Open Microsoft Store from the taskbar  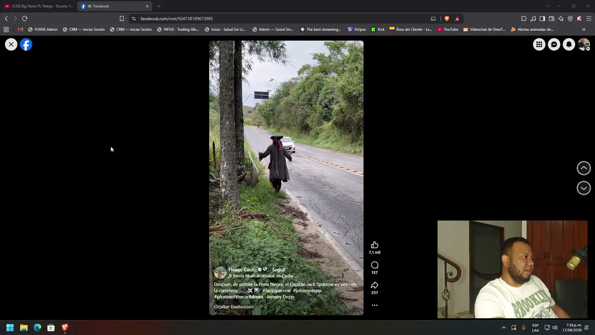[51, 328]
